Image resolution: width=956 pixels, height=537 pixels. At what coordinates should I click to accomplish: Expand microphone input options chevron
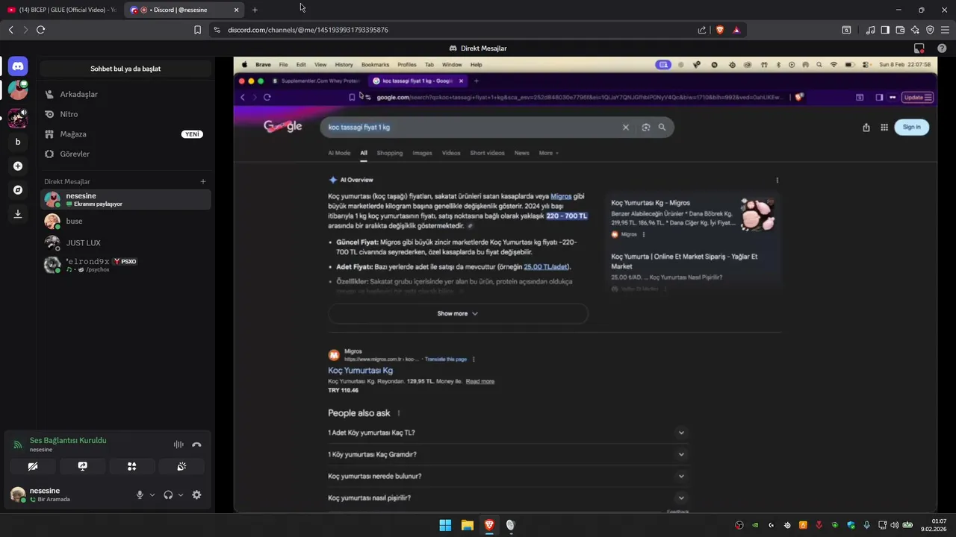[152, 494]
